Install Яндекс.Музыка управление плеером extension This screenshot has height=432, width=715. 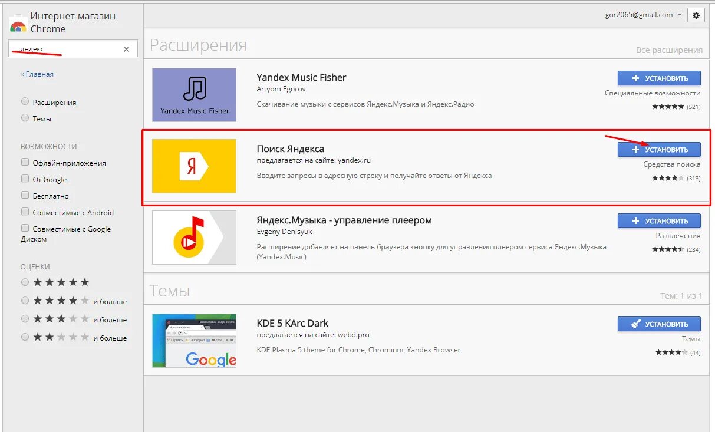click(x=659, y=221)
